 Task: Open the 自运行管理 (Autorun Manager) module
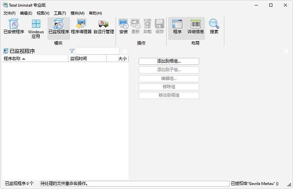103,27
